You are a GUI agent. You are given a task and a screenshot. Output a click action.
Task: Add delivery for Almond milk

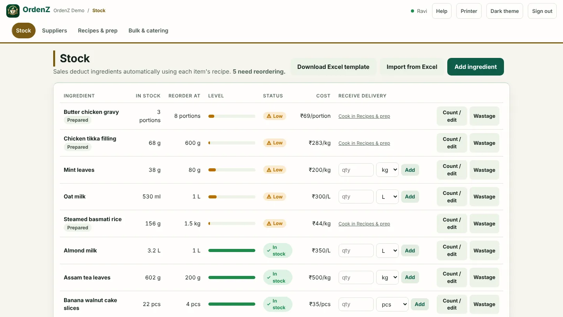coord(410,250)
